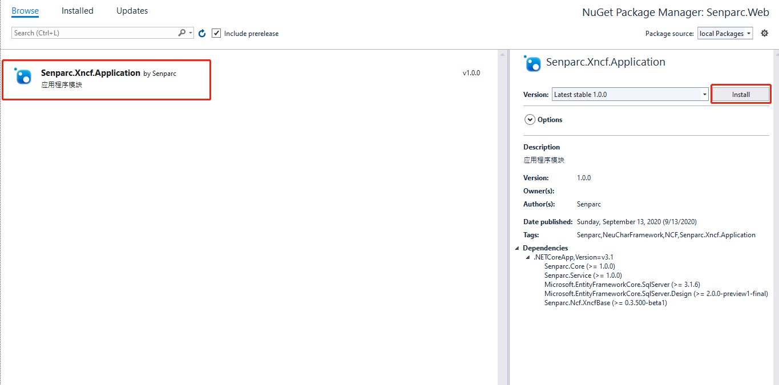Open Package source dropdown
Image resolution: width=779 pixels, height=385 pixels.
(725, 33)
